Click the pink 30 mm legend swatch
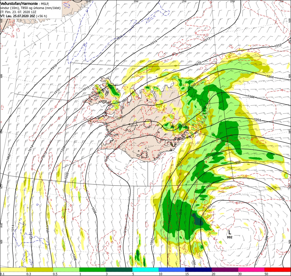 click(251, 270)
